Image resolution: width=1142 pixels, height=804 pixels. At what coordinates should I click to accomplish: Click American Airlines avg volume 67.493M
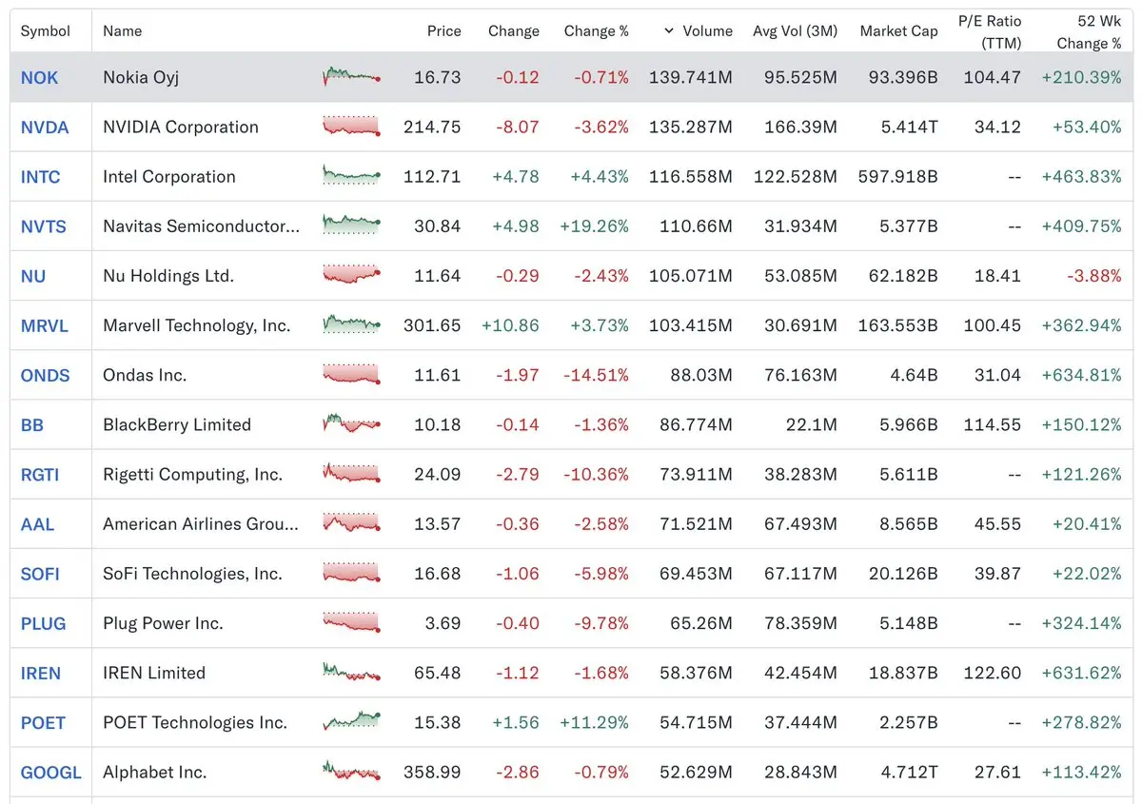(800, 524)
